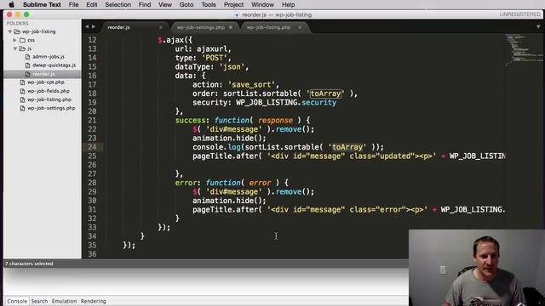Collapse the wp-job-listing folder

(10, 31)
